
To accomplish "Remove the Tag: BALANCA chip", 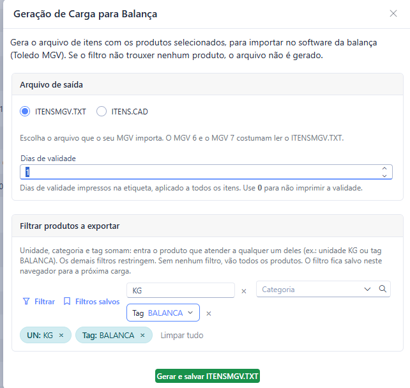I will 142,335.
